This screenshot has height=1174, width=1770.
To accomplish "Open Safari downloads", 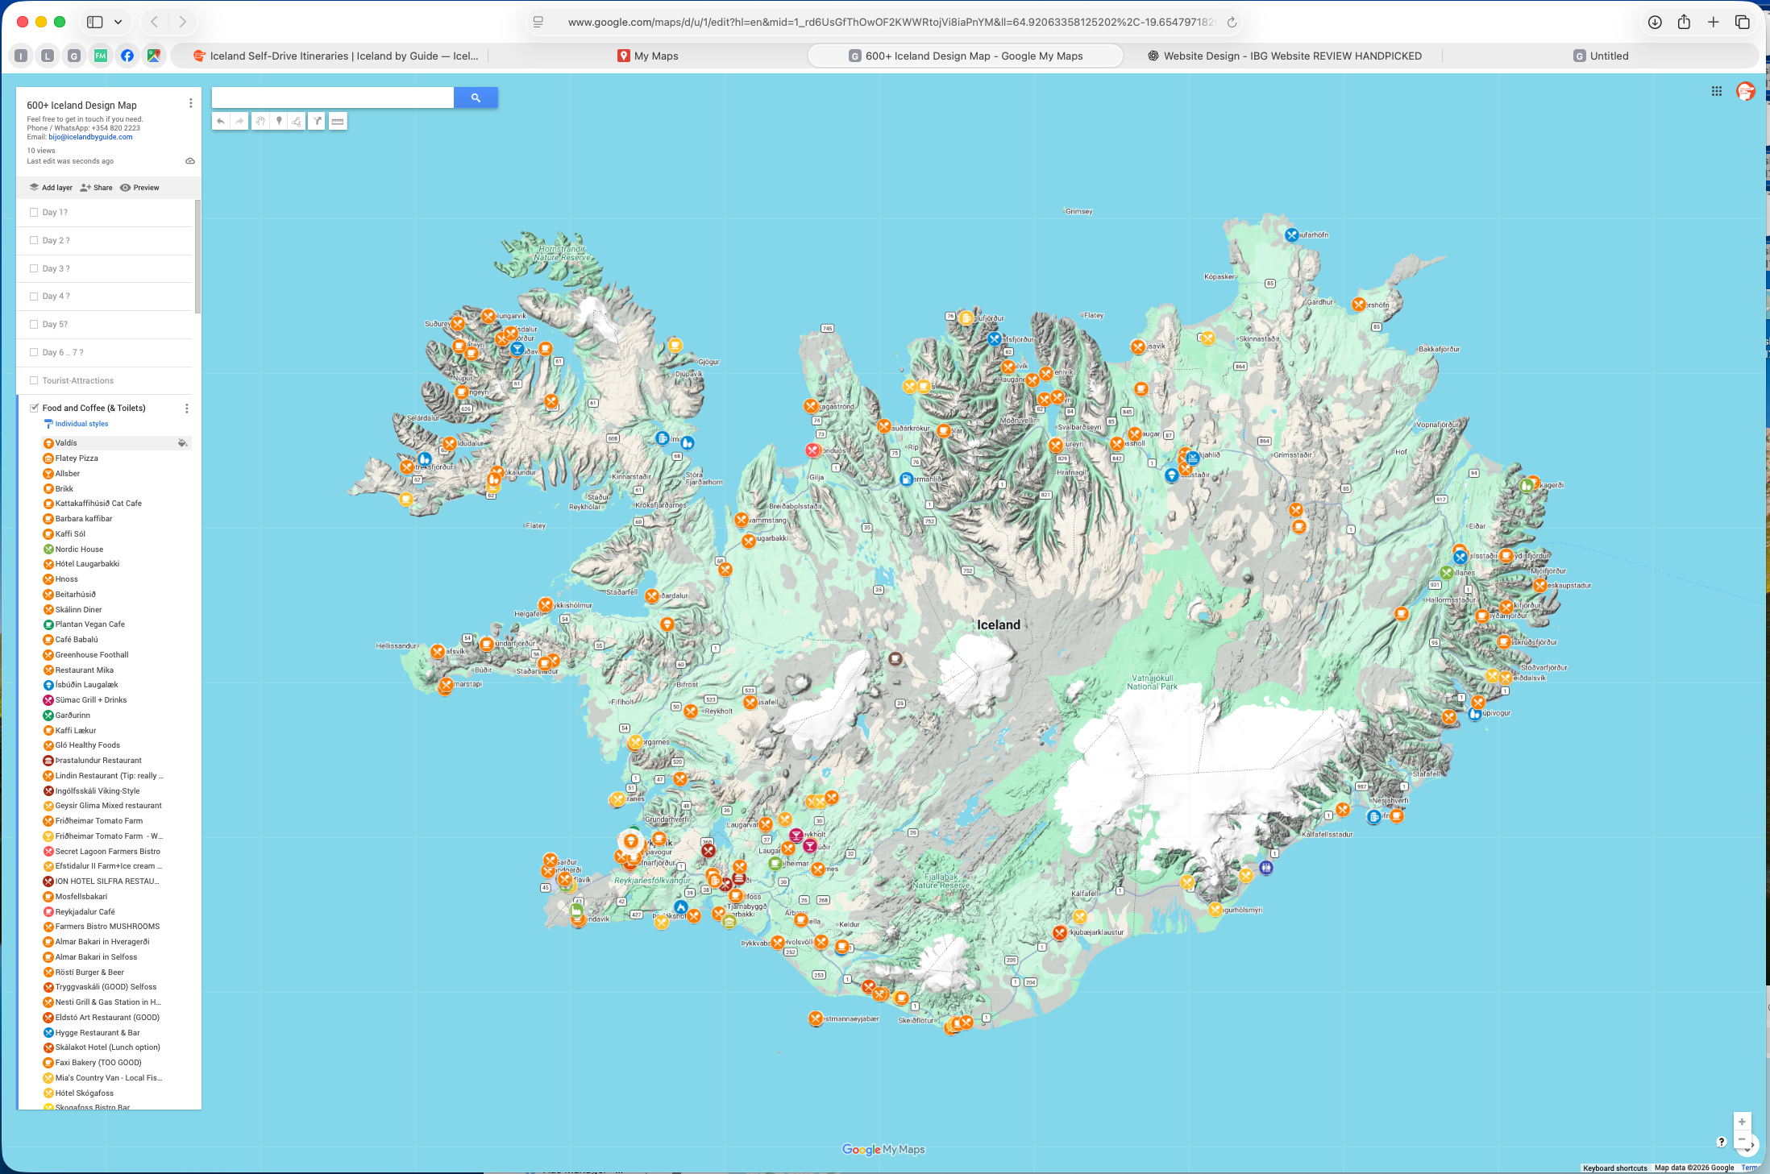I will tap(1655, 23).
